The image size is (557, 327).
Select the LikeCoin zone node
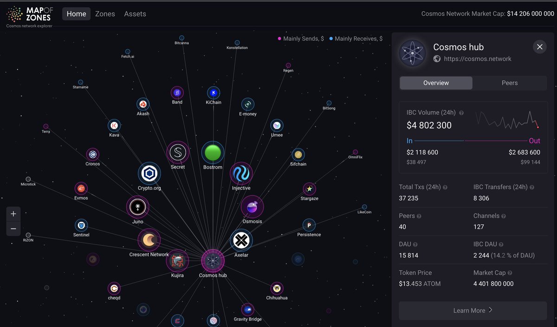[x=364, y=207]
